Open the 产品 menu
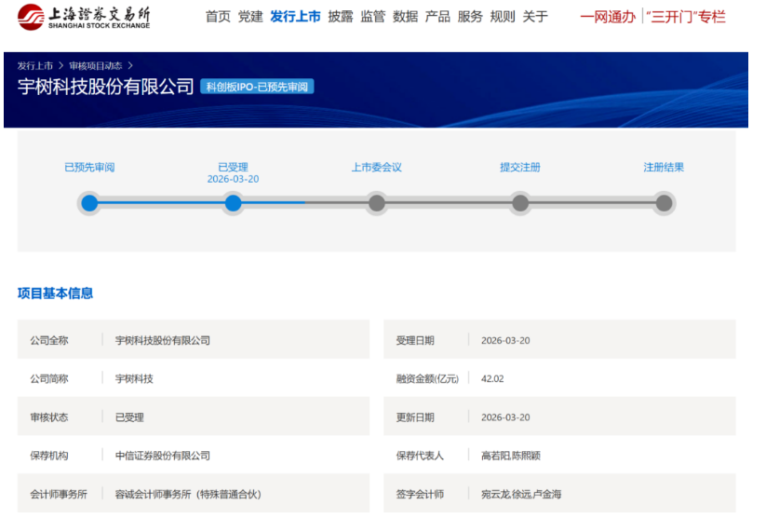 click(x=437, y=17)
